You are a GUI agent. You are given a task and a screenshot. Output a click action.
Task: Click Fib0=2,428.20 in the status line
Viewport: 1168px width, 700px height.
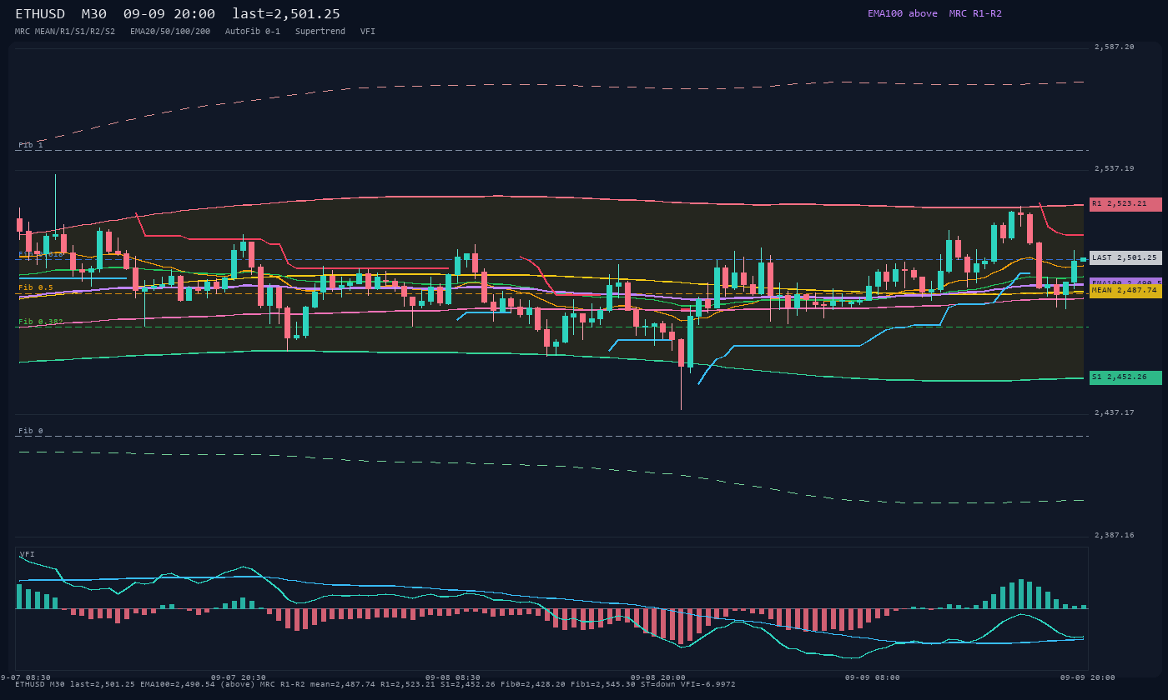[534, 684]
